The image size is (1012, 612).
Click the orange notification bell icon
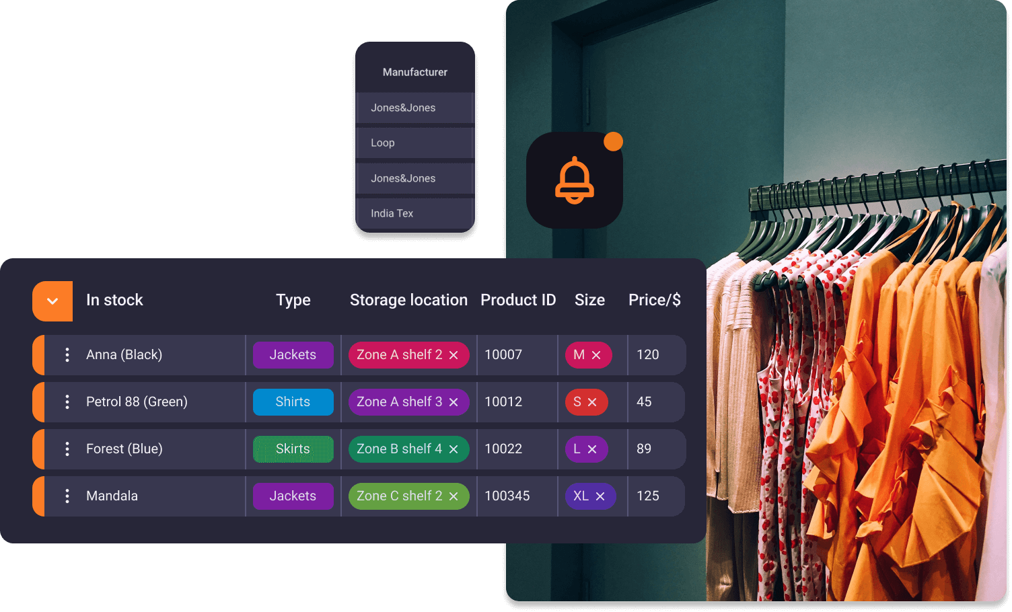(574, 180)
